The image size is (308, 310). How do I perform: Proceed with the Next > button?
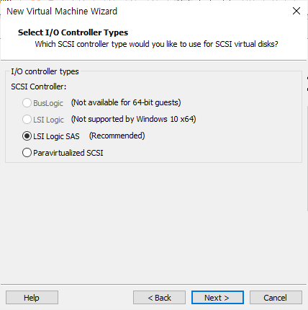[217, 298]
